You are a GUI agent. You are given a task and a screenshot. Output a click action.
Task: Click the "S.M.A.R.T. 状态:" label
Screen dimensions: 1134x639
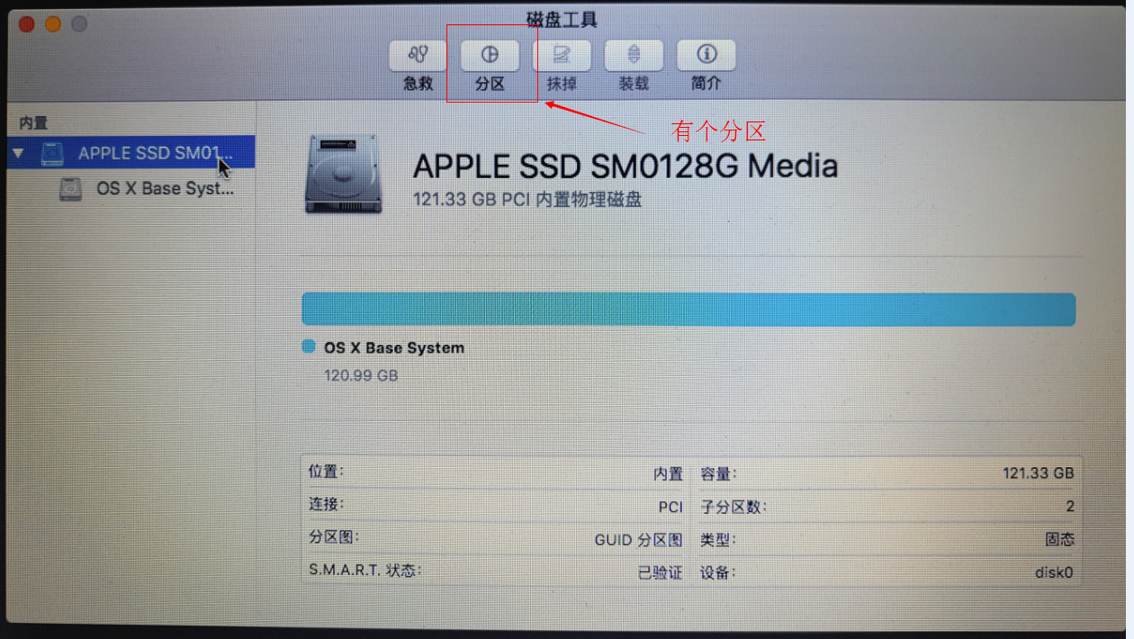pyautogui.click(x=365, y=570)
